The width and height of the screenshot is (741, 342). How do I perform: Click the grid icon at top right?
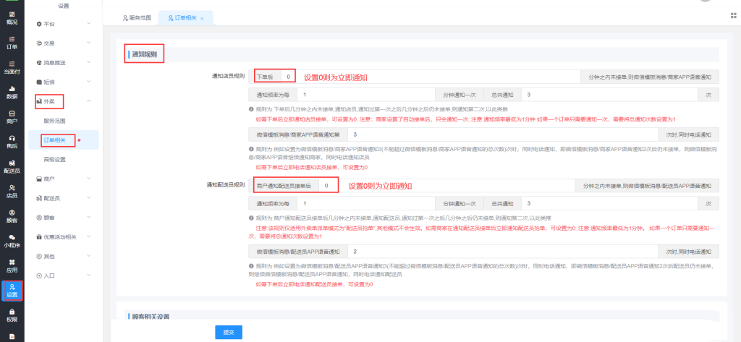(733, 16)
